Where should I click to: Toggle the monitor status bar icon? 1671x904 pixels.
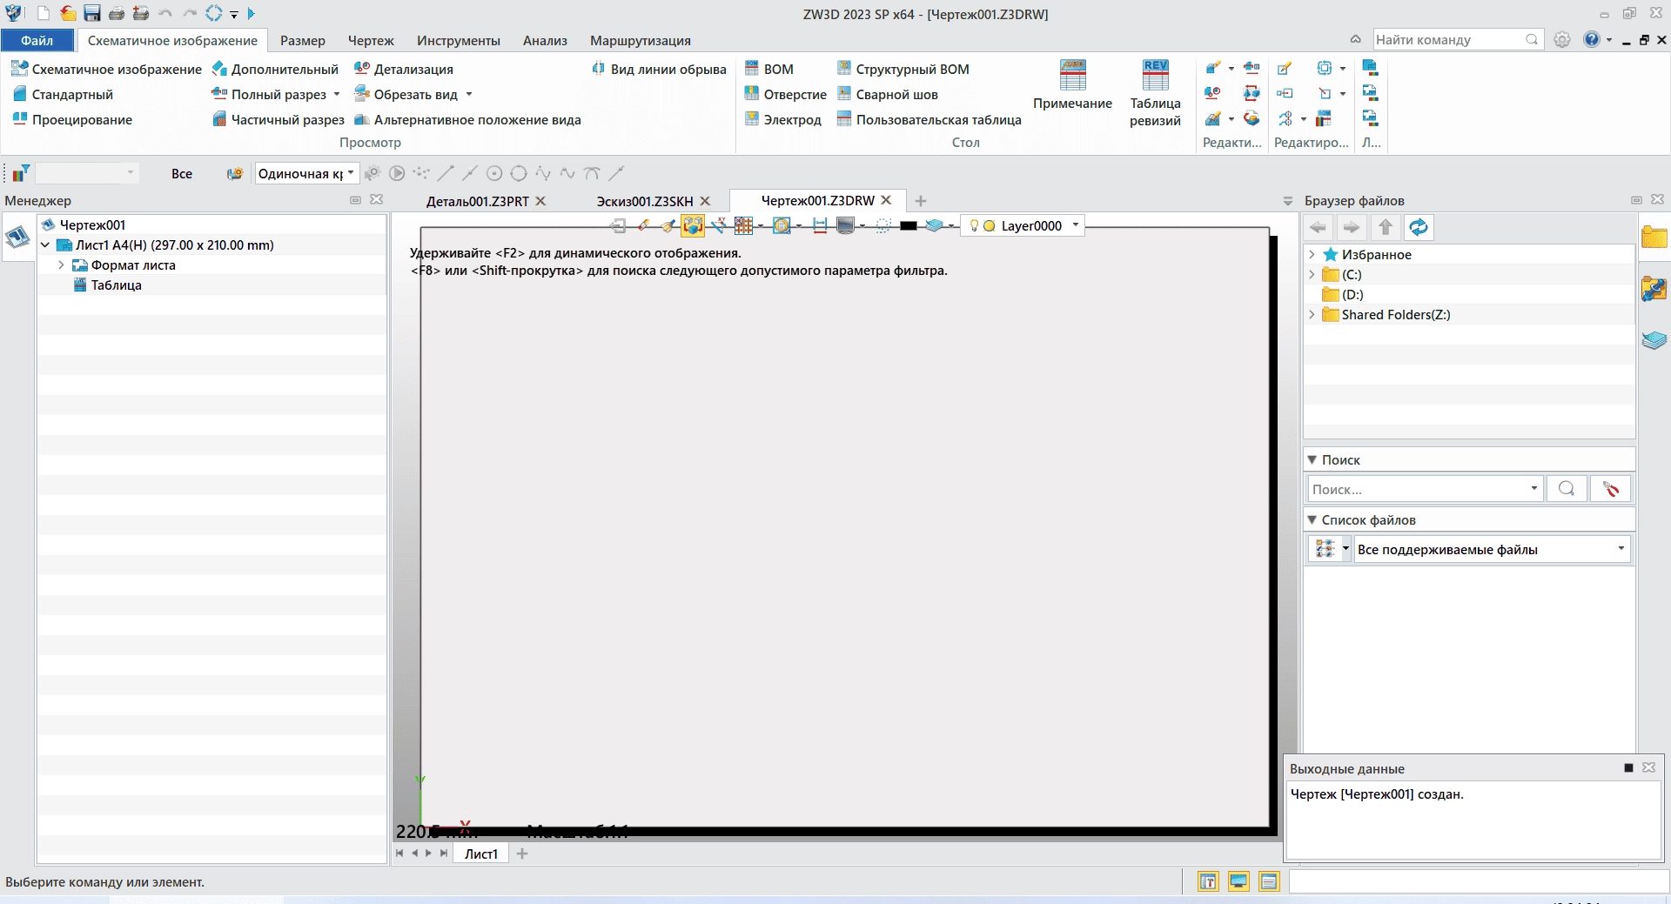point(1238,881)
